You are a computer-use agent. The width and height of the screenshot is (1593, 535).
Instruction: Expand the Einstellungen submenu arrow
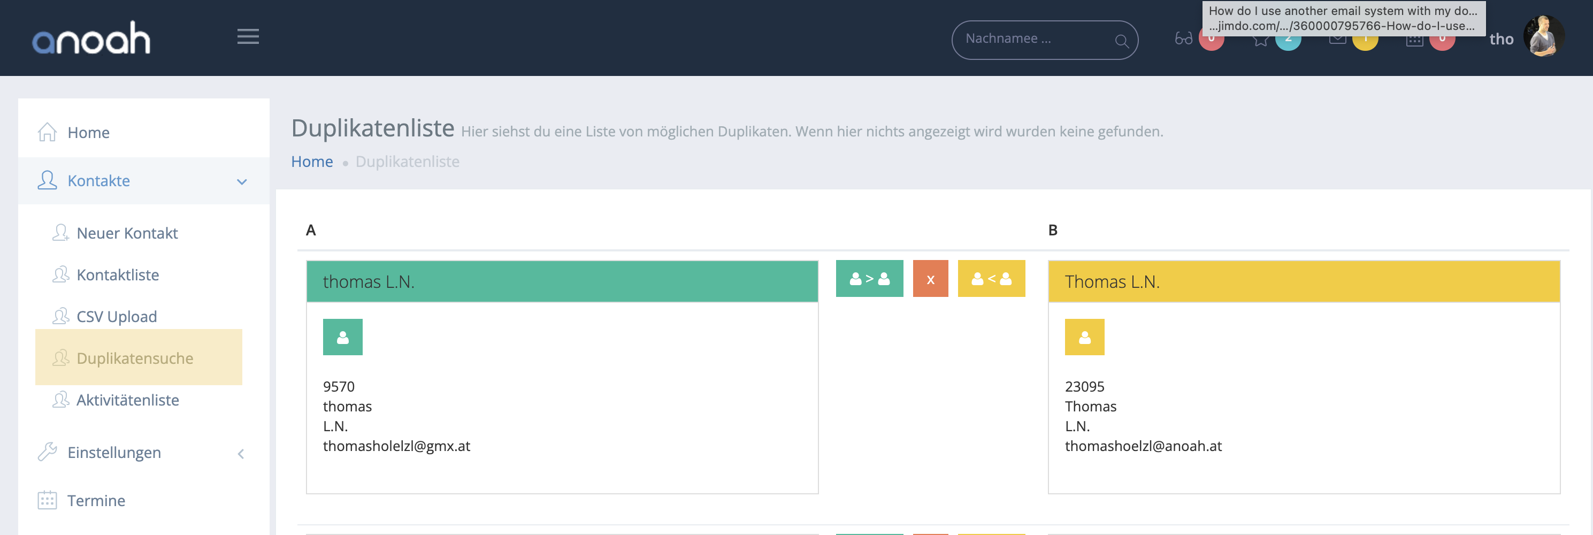pos(241,453)
